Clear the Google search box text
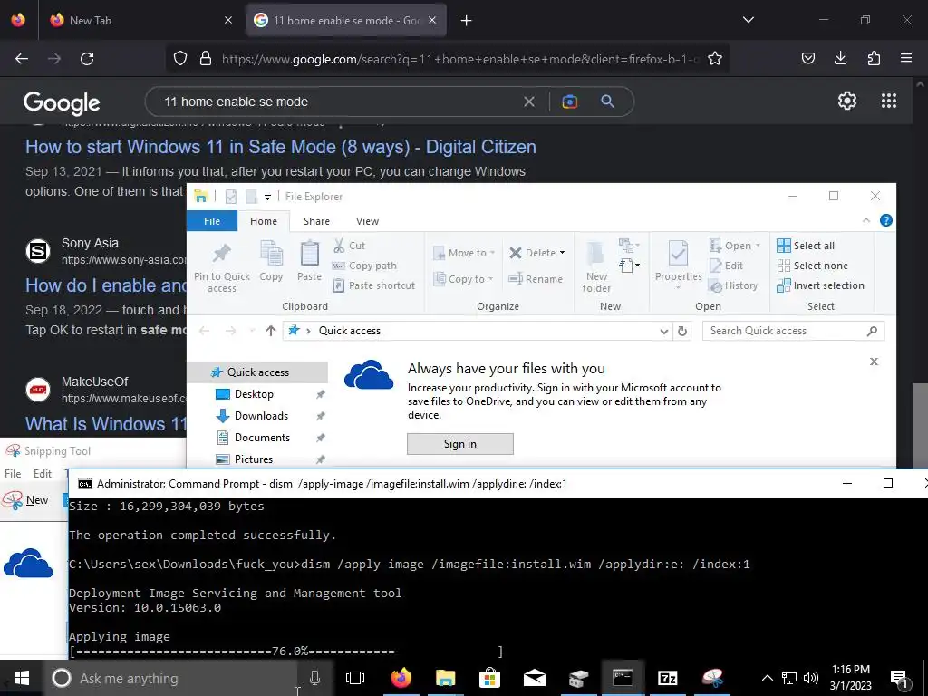Viewport: 928px width, 696px height. (529, 101)
